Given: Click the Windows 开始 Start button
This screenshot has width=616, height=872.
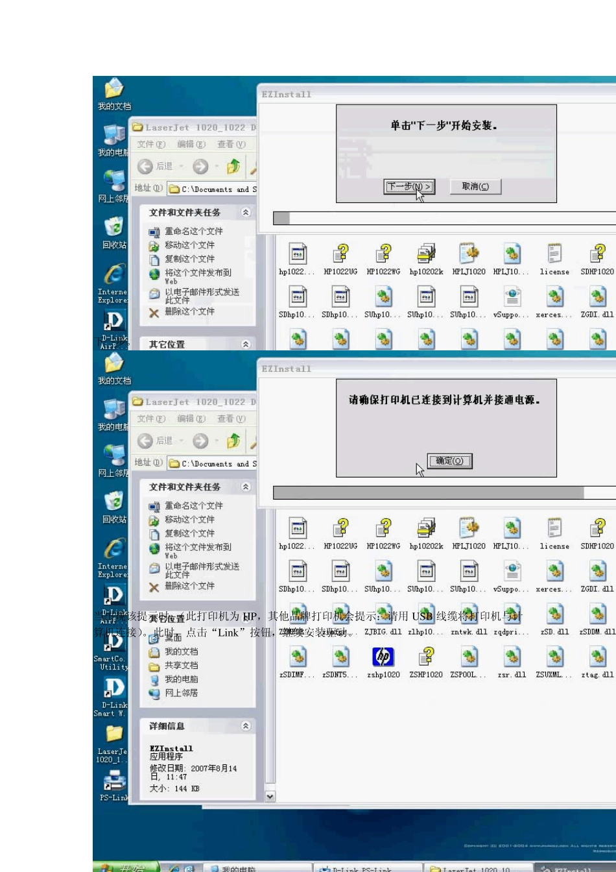Looking at the screenshot, I should [x=127, y=867].
